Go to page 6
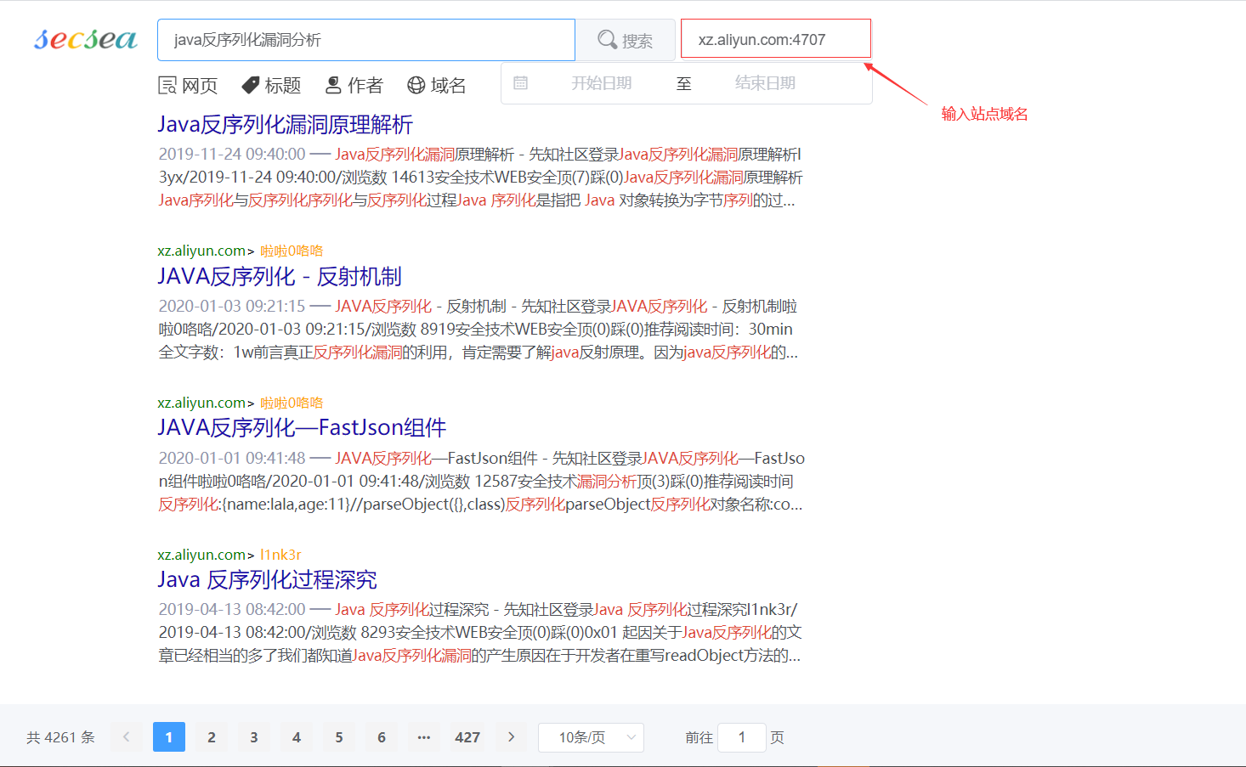 [382, 737]
